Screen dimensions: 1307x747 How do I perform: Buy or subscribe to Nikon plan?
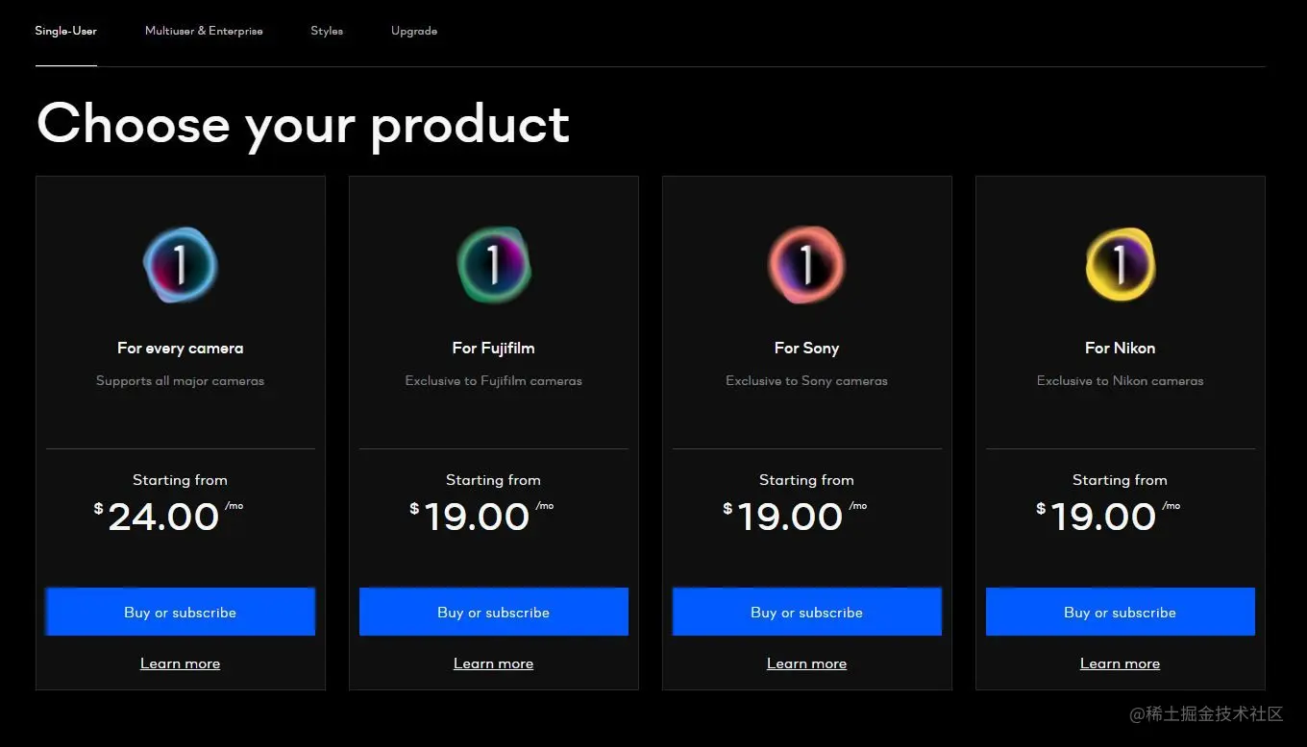pos(1121,612)
